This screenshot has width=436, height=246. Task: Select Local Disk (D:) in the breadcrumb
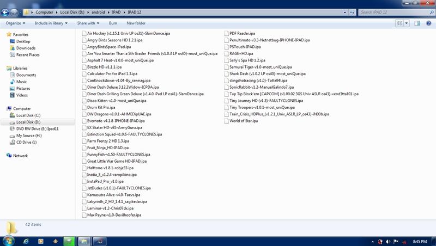72,12
